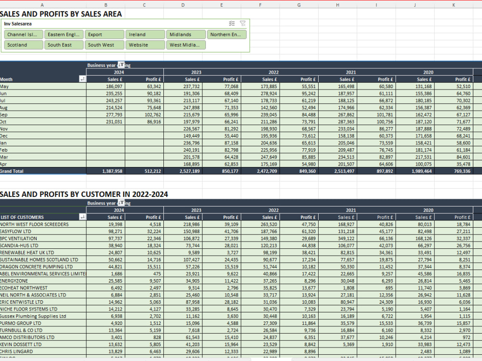The width and height of the screenshot is (482, 361).
Task: Clear filters using the slicer's clear filter icon
Action: (243, 23)
